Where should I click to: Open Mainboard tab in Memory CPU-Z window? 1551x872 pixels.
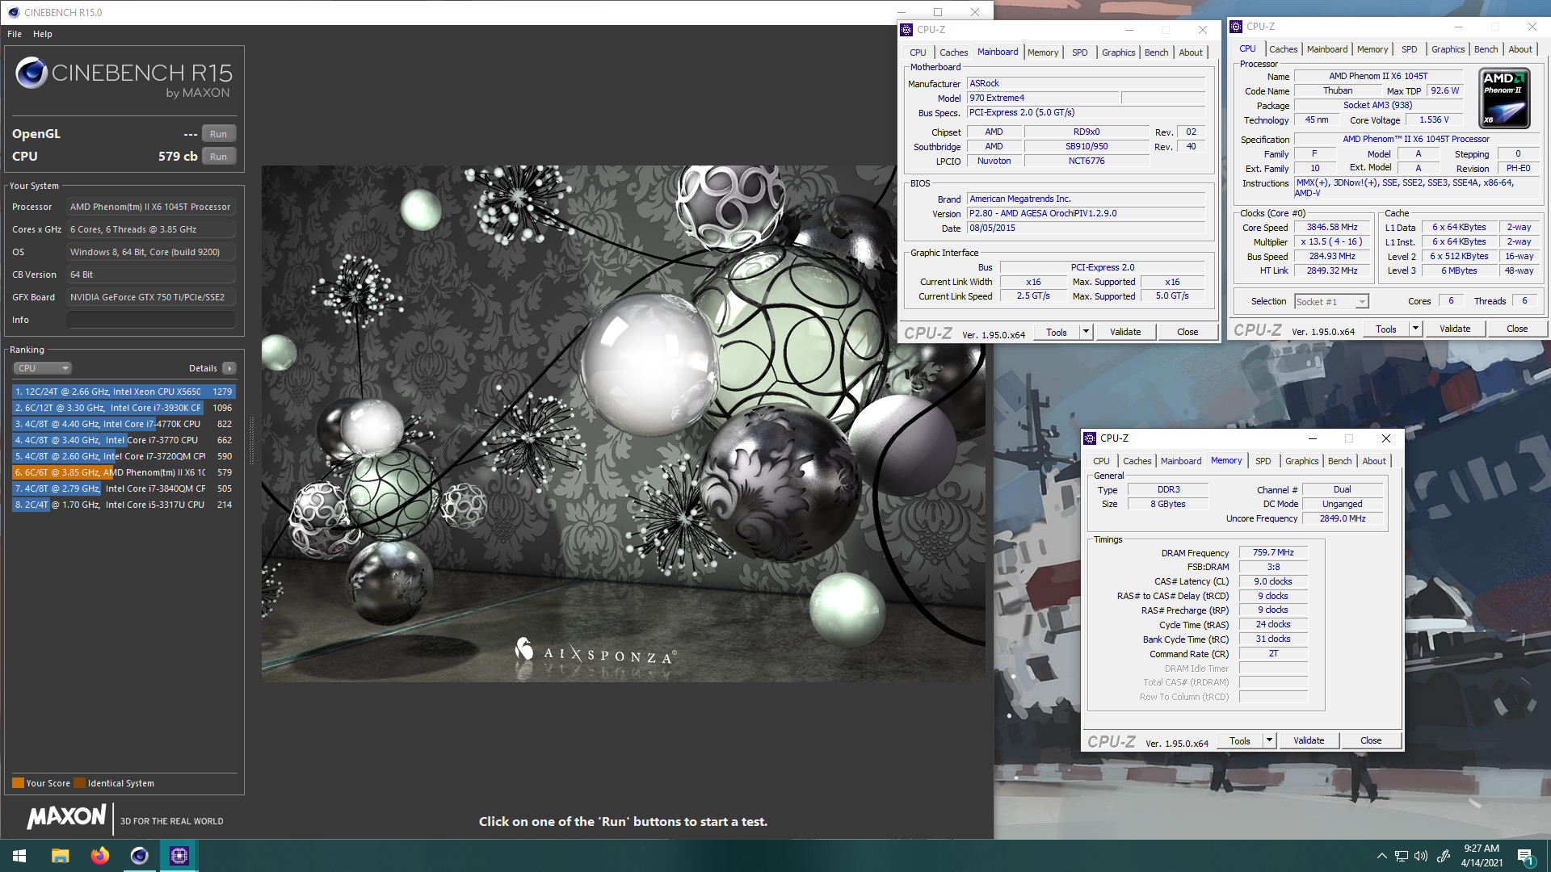1181,461
